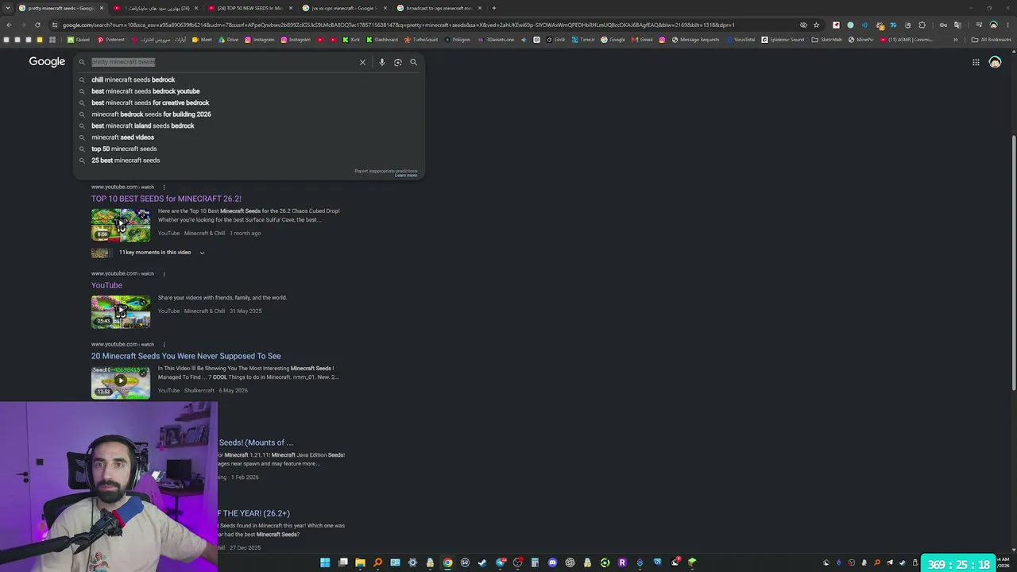Open the 'YouTube' titled search result

click(x=106, y=285)
